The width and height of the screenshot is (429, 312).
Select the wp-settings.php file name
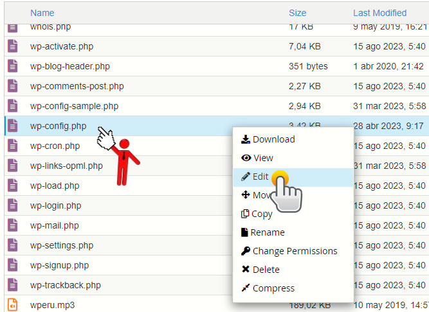point(61,245)
